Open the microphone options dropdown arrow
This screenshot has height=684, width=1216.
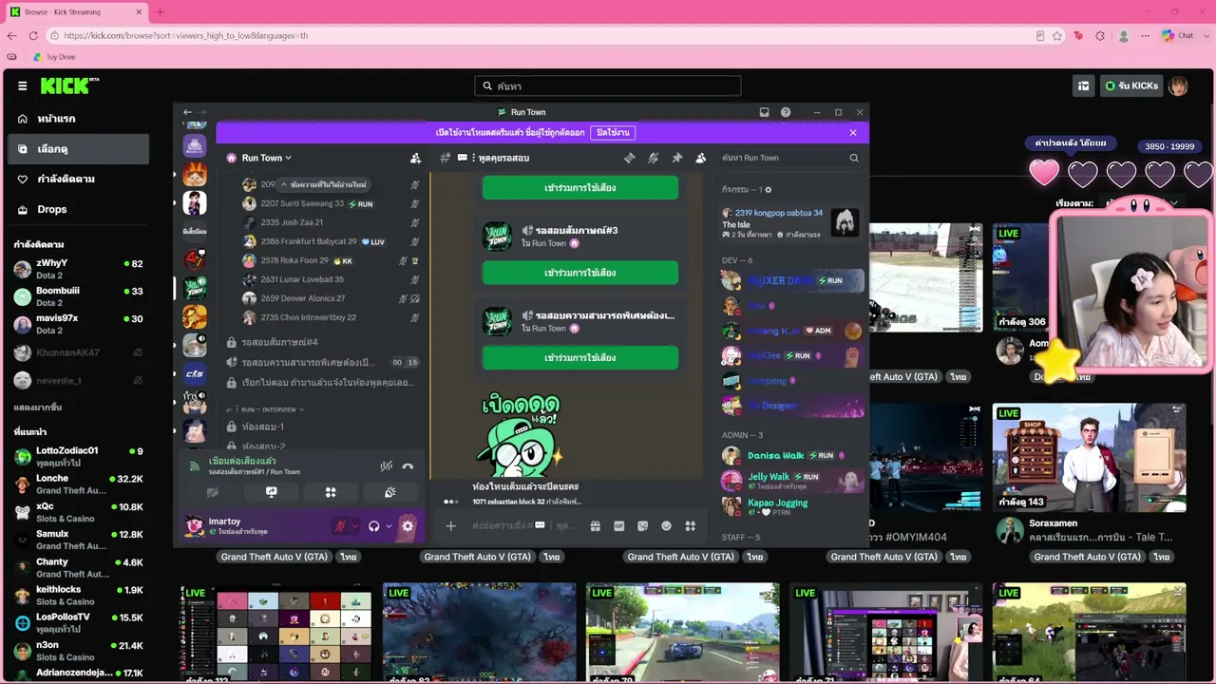(355, 525)
